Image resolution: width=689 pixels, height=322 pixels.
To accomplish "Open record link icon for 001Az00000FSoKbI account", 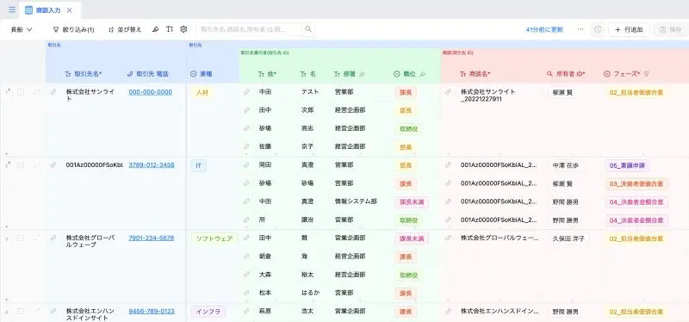I will (53, 165).
